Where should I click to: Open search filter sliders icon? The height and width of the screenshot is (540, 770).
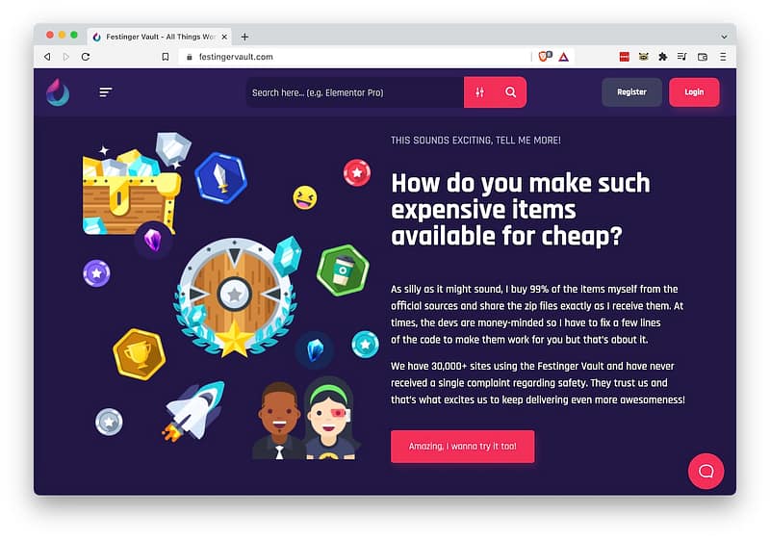[x=479, y=92]
